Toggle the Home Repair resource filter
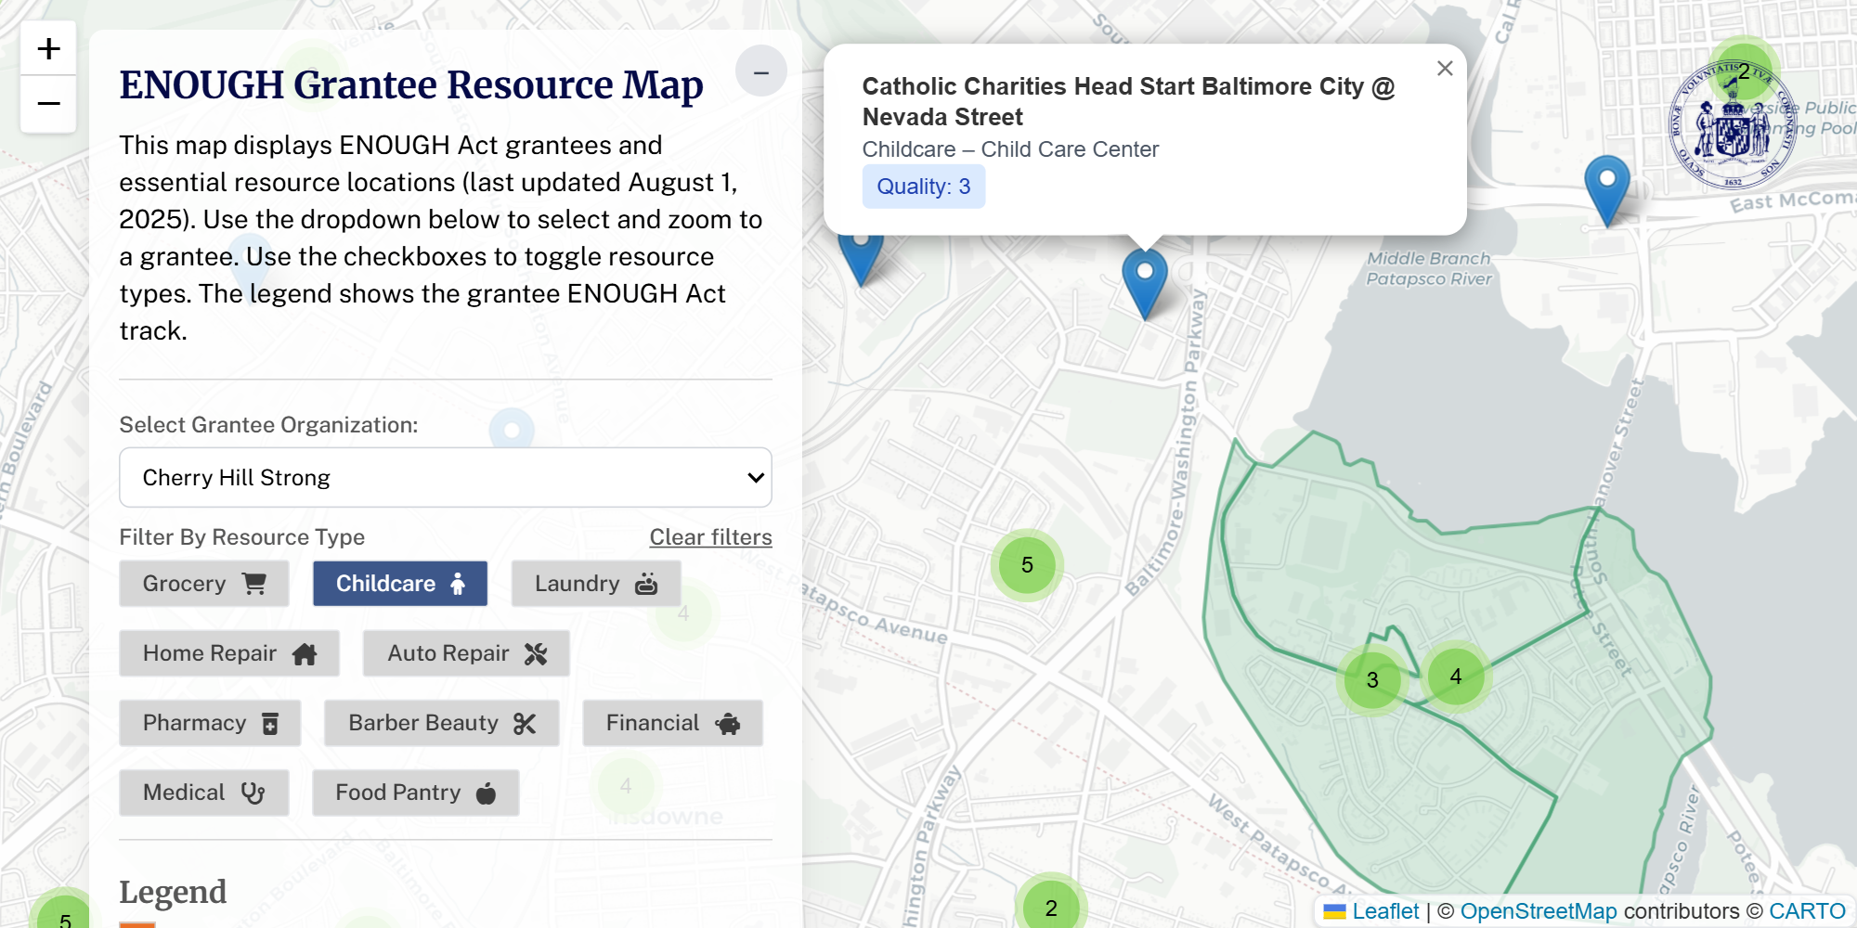Screen dimensions: 1857x928 pyautogui.click(x=229, y=653)
